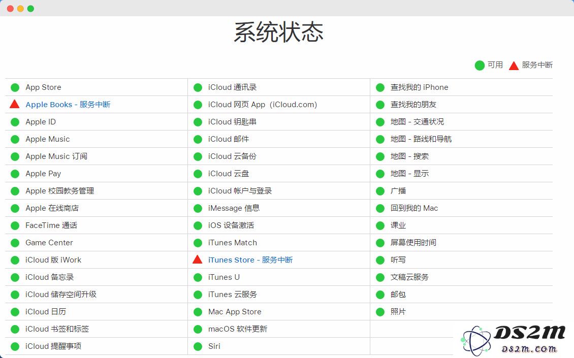Image resolution: width=574 pixels, height=358 pixels.
Task: Click the green dot beside 课业
Action: coord(380,225)
